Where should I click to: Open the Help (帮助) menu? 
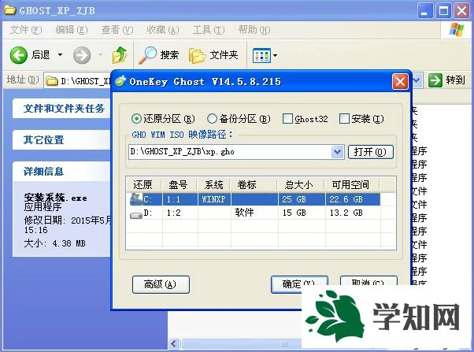254,30
